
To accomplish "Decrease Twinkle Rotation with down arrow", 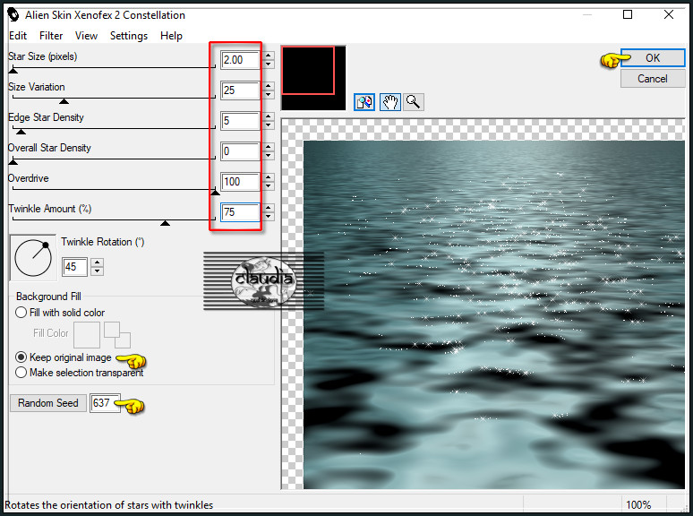I will coord(98,271).
